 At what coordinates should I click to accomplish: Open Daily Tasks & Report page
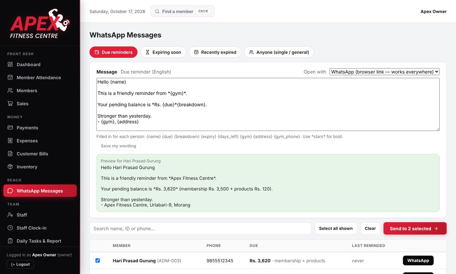coord(40,241)
